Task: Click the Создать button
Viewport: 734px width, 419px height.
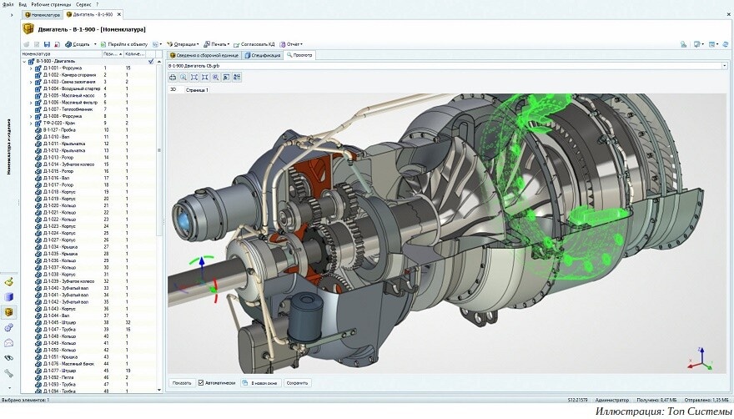Action: pyautogui.click(x=78, y=44)
